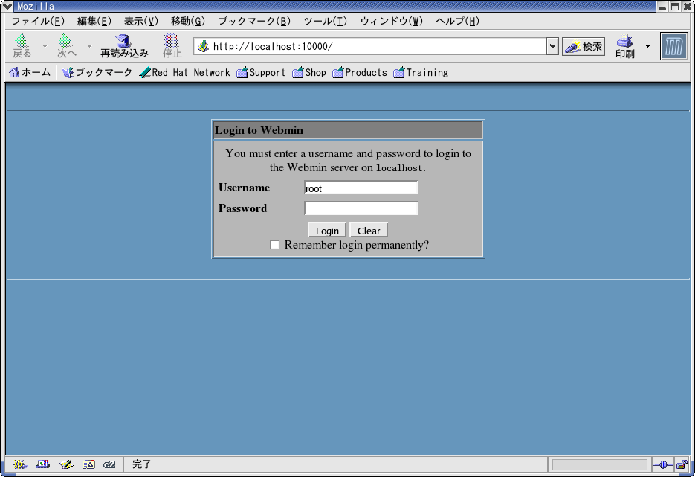Screen dimensions: 695x477
Task: Open the ブックマーク folder on the personal toolbar
Action: tap(97, 72)
